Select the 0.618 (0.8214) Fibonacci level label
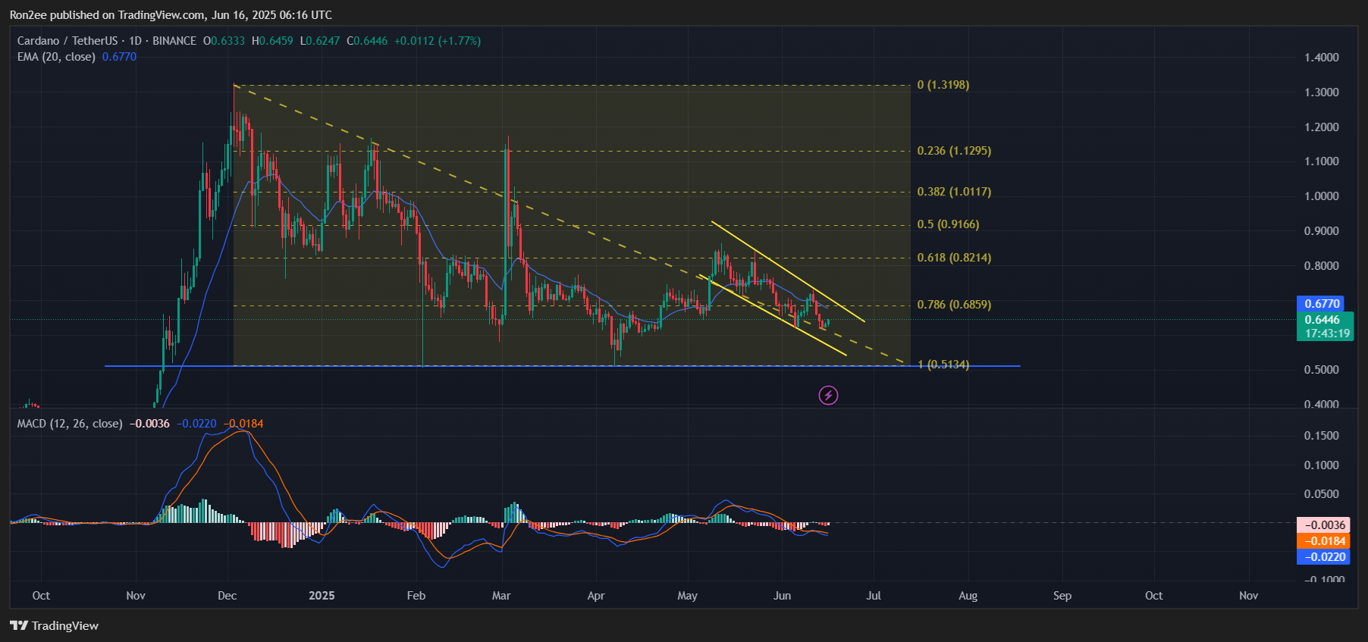The width and height of the screenshot is (1368, 642). [953, 258]
